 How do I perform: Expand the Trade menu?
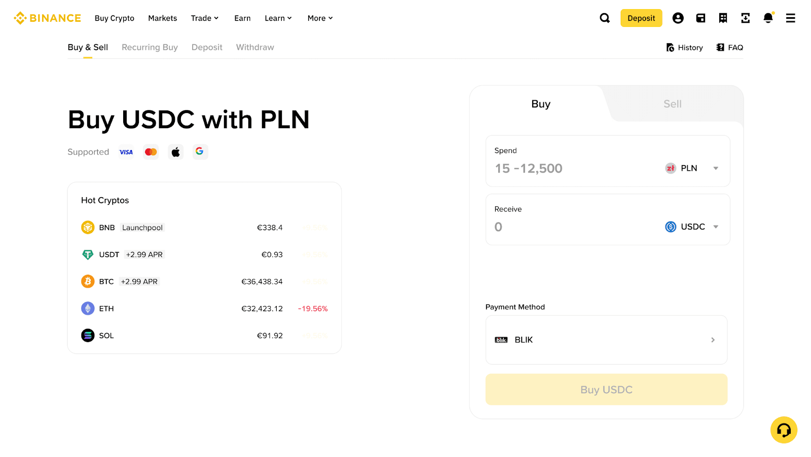(204, 18)
